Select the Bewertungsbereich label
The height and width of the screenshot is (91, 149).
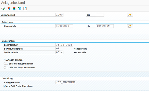point(13,49)
